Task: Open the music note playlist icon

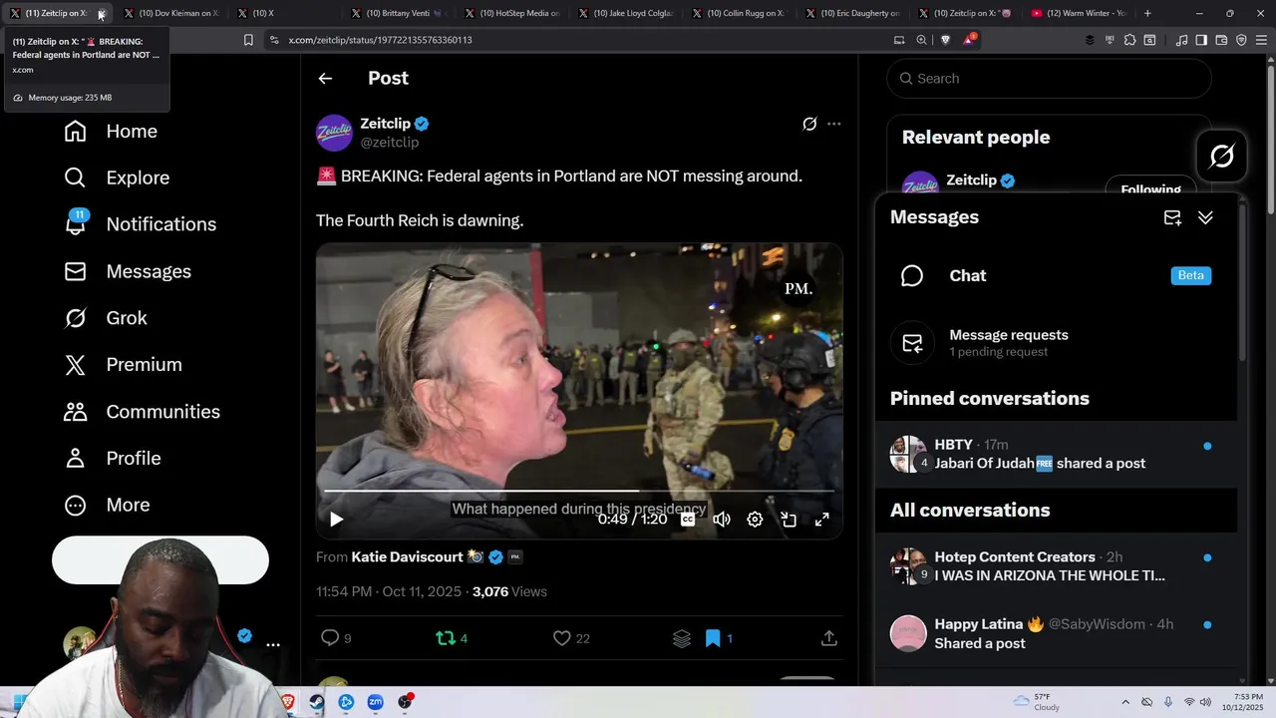Action: [x=1181, y=40]
